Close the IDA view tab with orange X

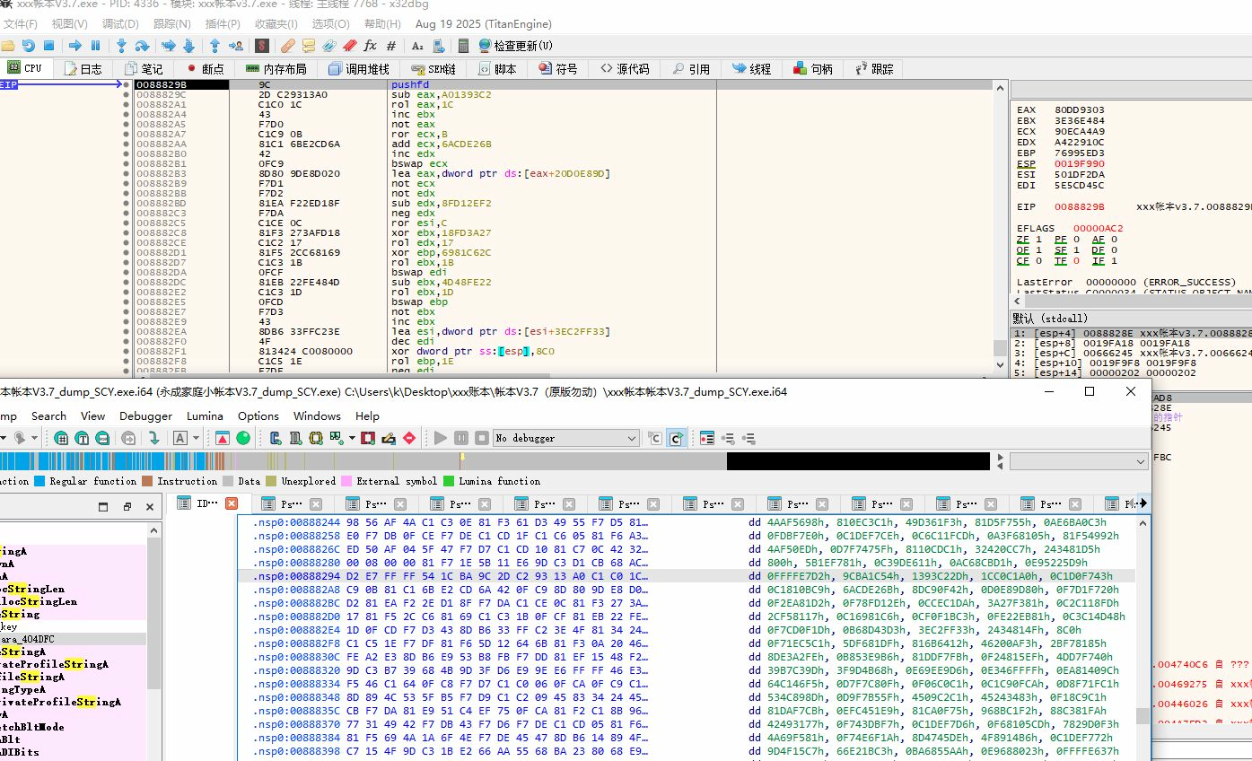click(x=232, y=504)
